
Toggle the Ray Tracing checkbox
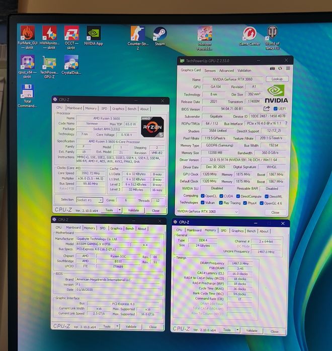point(221,203)
